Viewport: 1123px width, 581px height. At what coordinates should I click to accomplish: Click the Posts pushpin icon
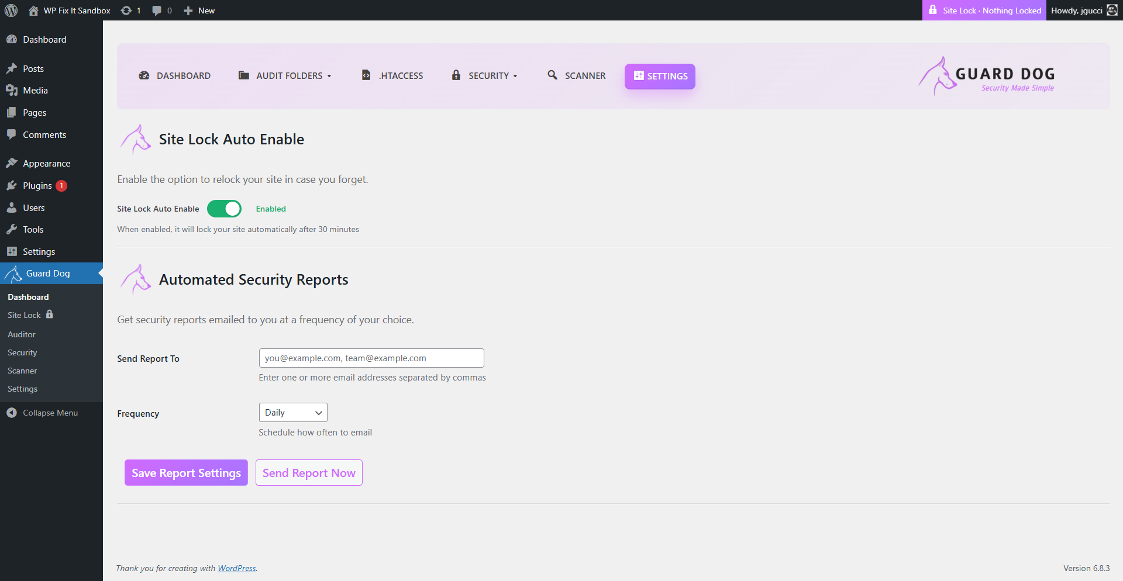pyautogui.click(x=12, y=68)
